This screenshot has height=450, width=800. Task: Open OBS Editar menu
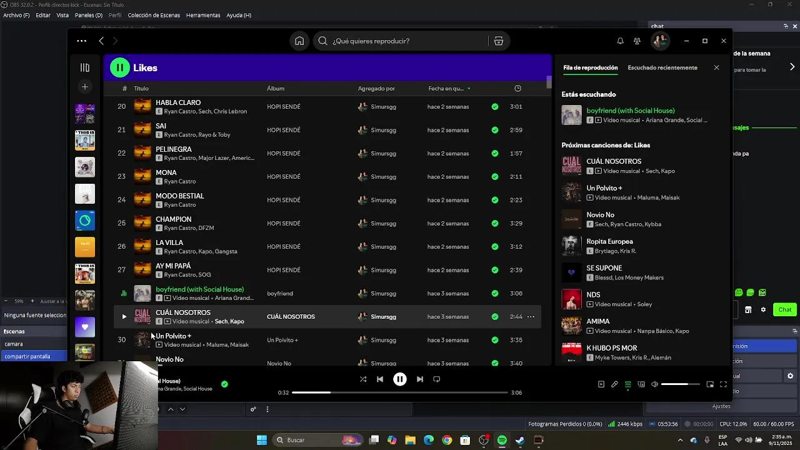[43, 15]
